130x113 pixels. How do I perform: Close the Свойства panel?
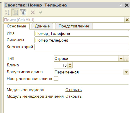(127, 5)
